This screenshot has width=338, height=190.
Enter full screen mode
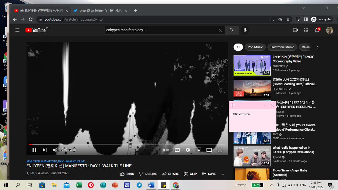coord(220,150)
